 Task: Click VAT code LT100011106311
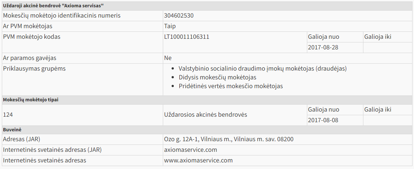(187, 37)
